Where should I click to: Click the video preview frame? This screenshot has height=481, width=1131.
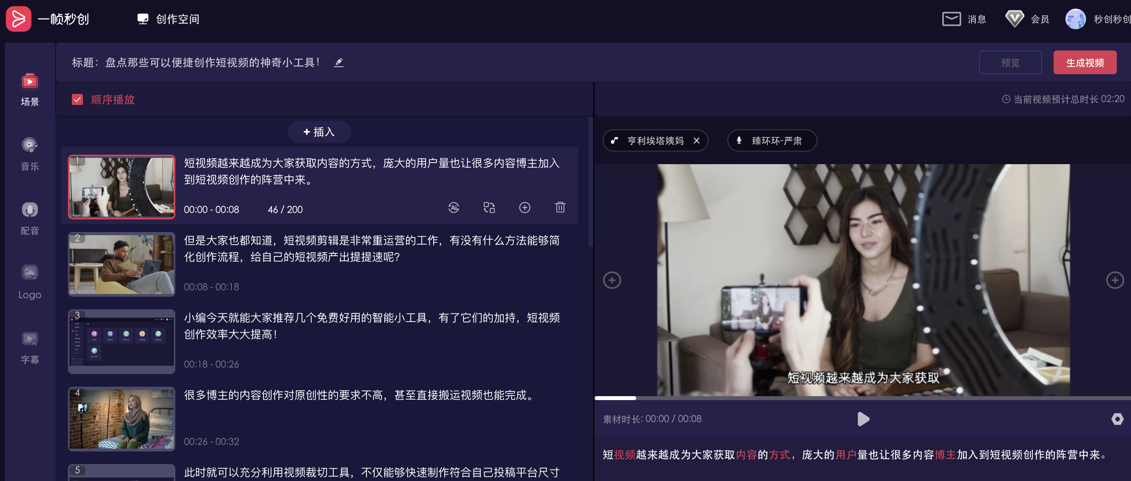(x=863, y=280)
